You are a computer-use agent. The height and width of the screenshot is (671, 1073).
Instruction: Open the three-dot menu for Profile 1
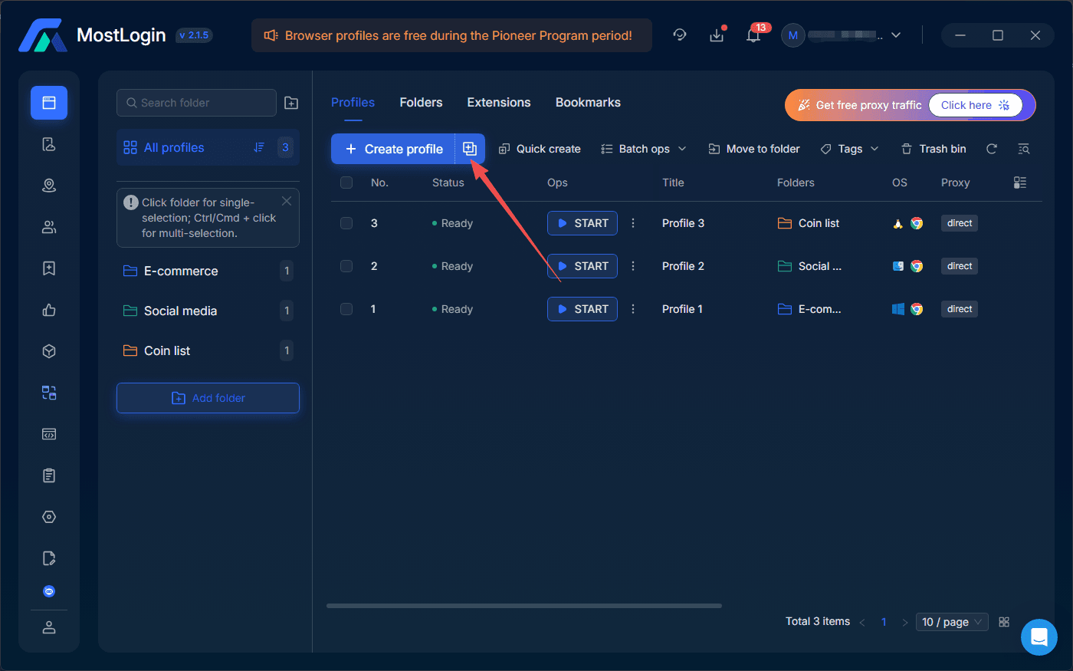[x=633, y=309]
